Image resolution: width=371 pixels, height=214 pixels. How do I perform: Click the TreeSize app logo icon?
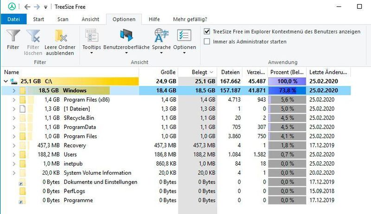[12, 6]
